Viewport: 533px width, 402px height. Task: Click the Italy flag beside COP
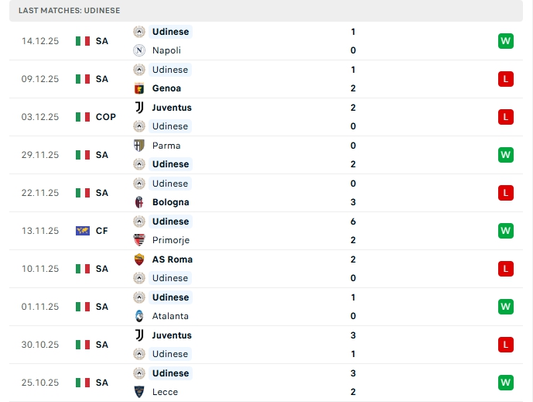pyautogui.click(x=83, y=117)
